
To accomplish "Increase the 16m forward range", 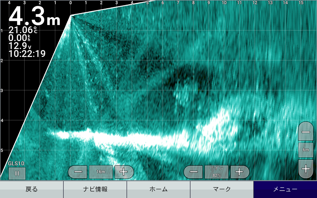I will (124, 172).
